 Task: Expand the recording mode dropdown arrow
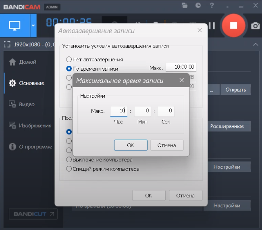coord(33,25)
